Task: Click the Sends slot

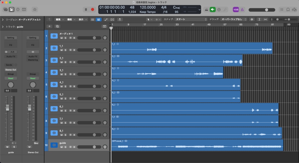Action: pyautogui.click(x=9, y=65)
